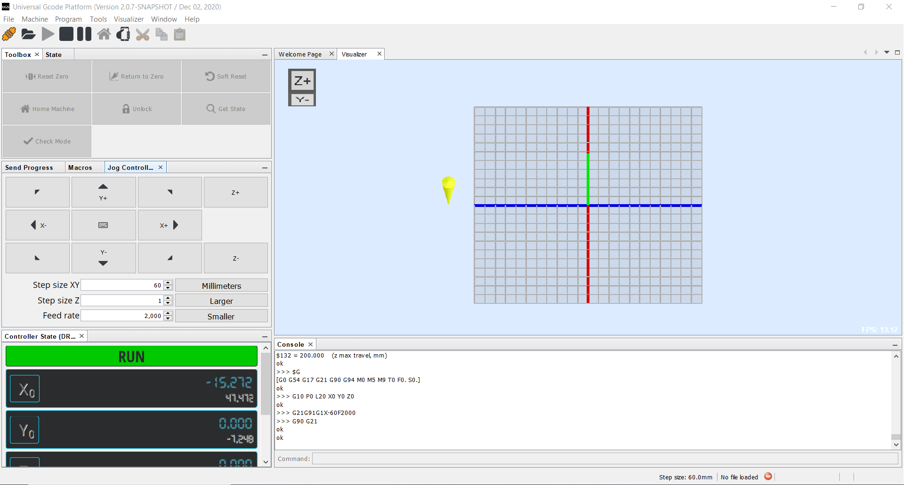Image resolution: width=904 pixels, height=485 pixels.
Task: Click the paste clipboard icon
Action: tap(180, 35)
